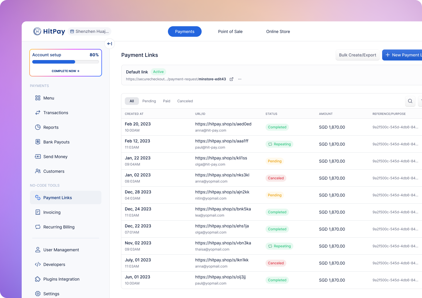Click link https://hitpay.shop/s/oij3jj
Image resolution: width=422 pixels, height=298 pixels.
pyautogui.click(x=220, y=277)
